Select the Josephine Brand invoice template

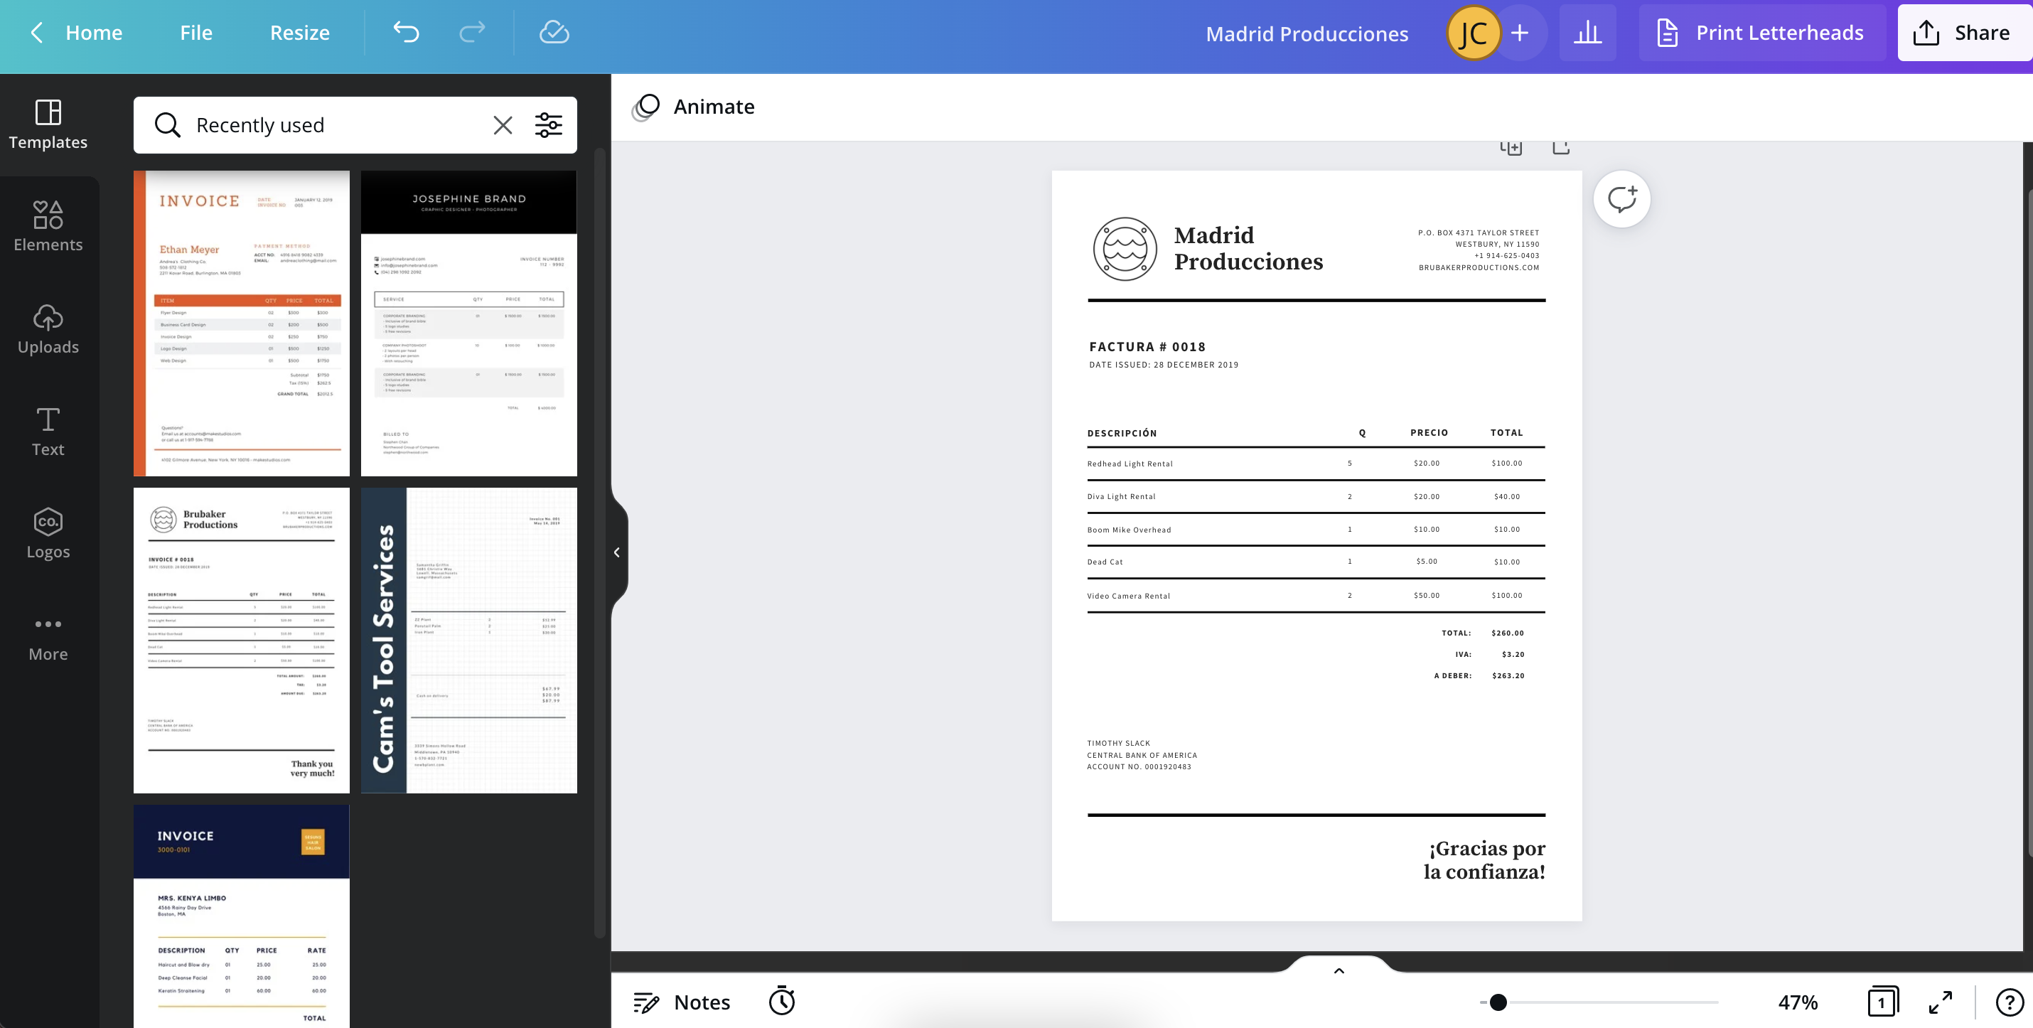coord(468,323)
